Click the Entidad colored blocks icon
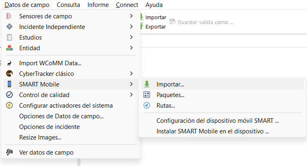Viewport: 307px width, 166px height. click(x=9, y=48)
